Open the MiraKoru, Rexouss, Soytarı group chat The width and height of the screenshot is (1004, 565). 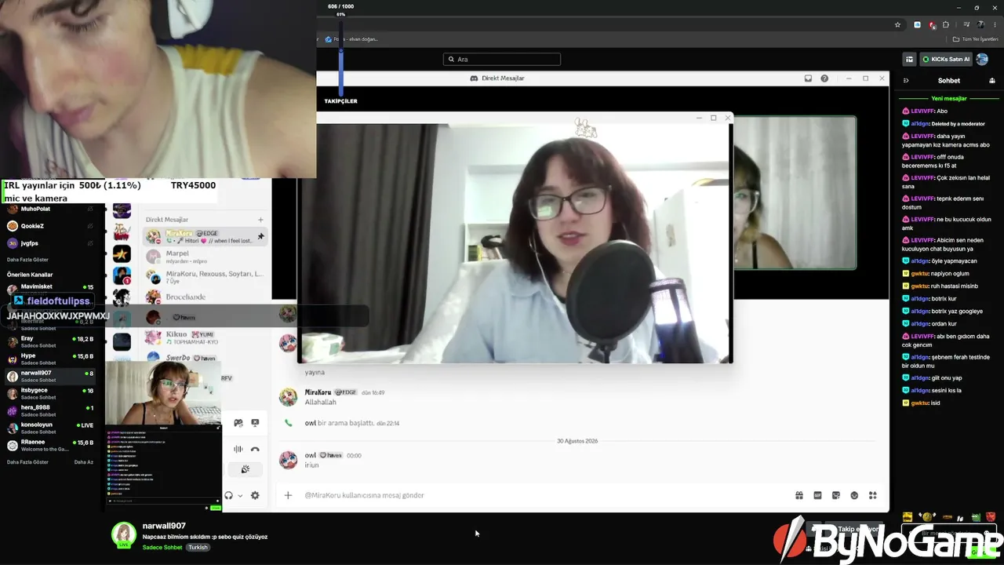click(x=206, y=277)
